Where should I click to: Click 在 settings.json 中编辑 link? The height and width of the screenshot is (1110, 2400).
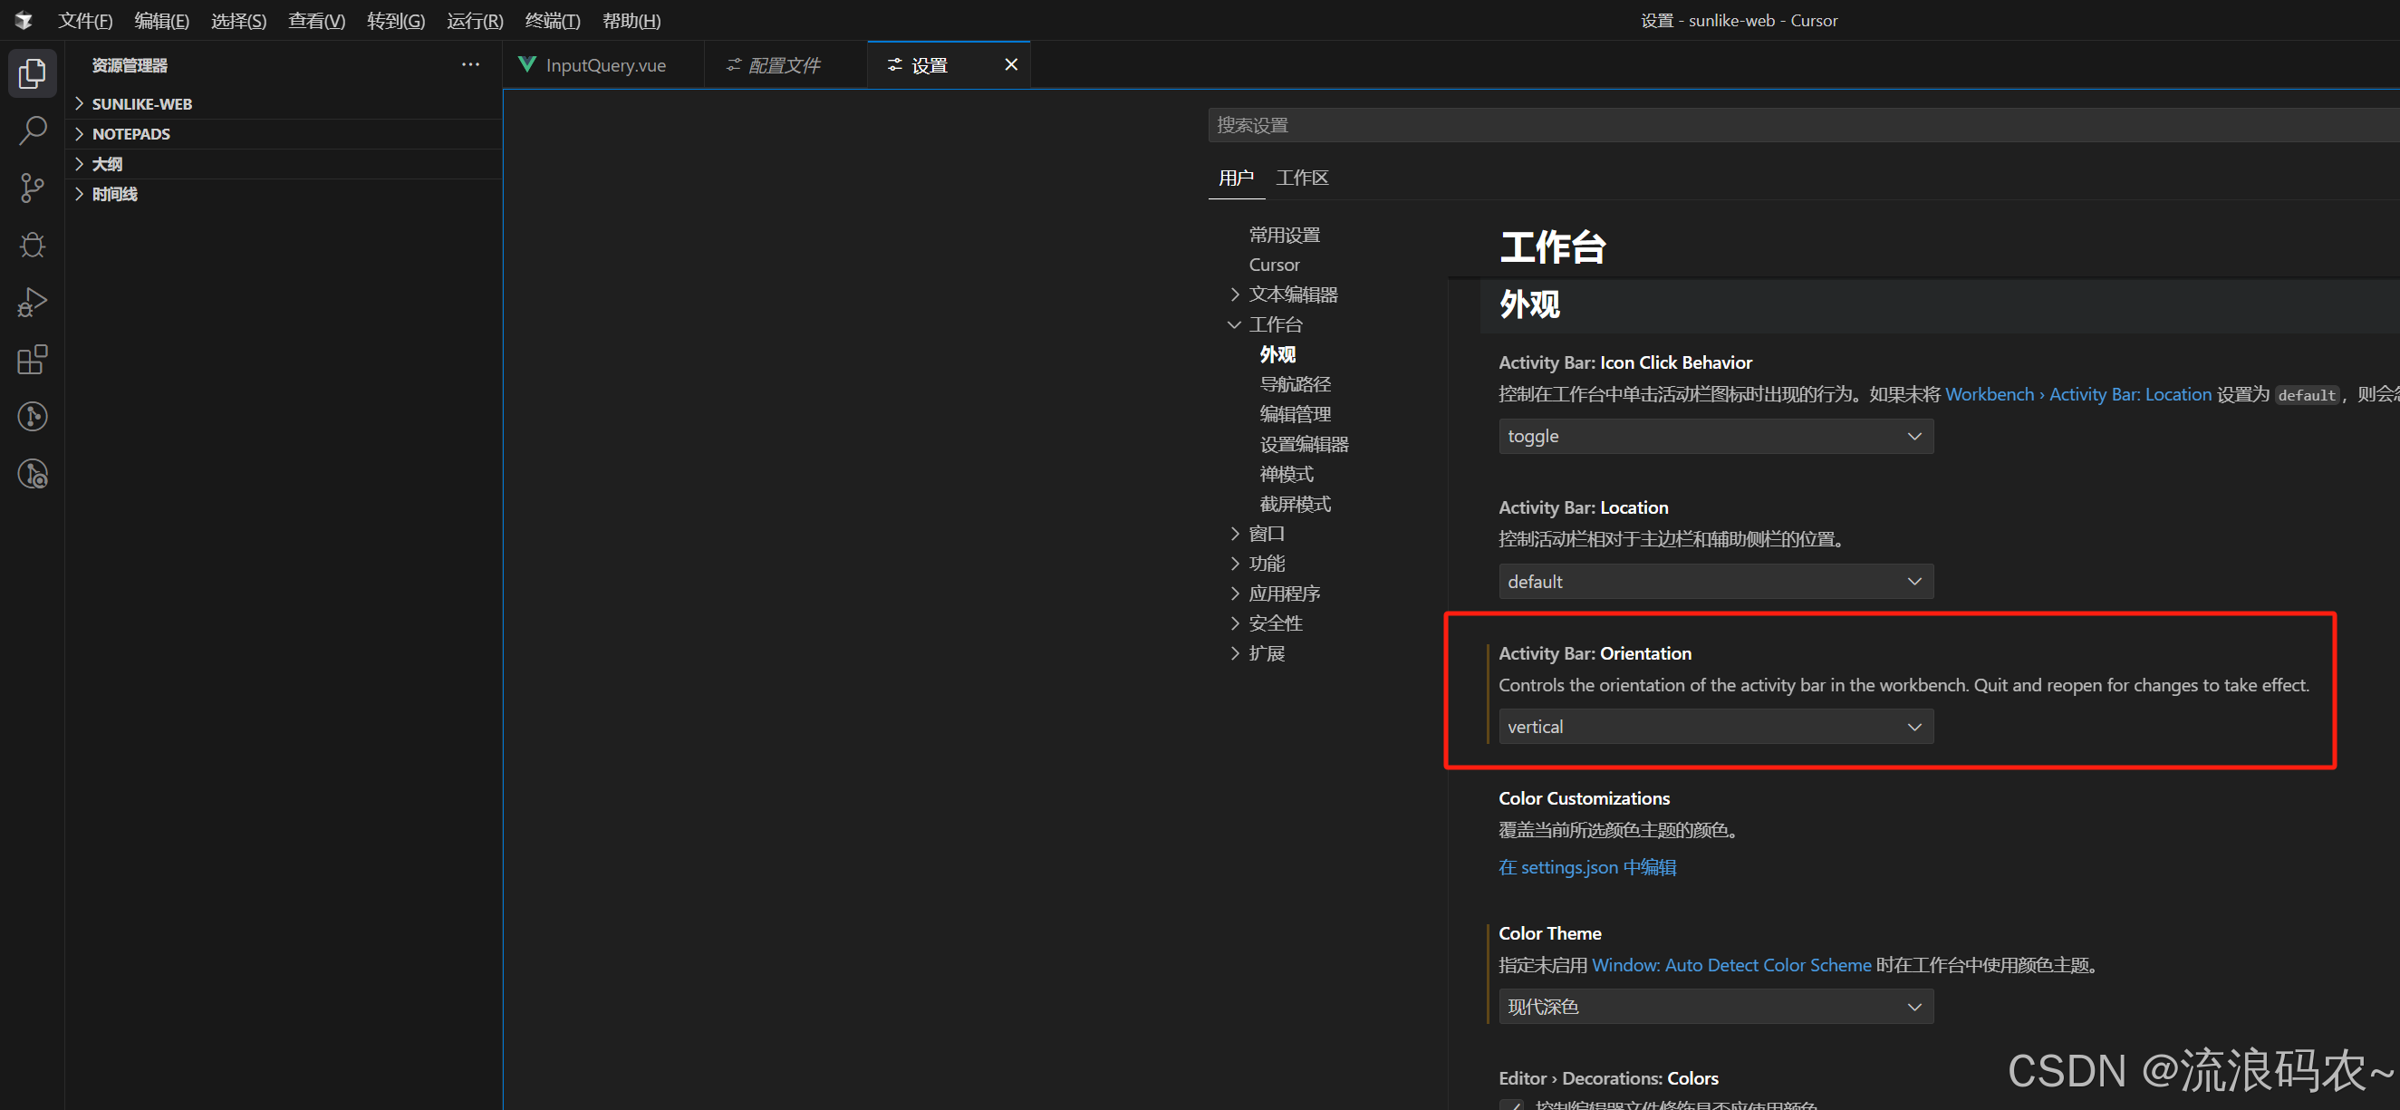pyautogui.click(x=1586, y=867)
